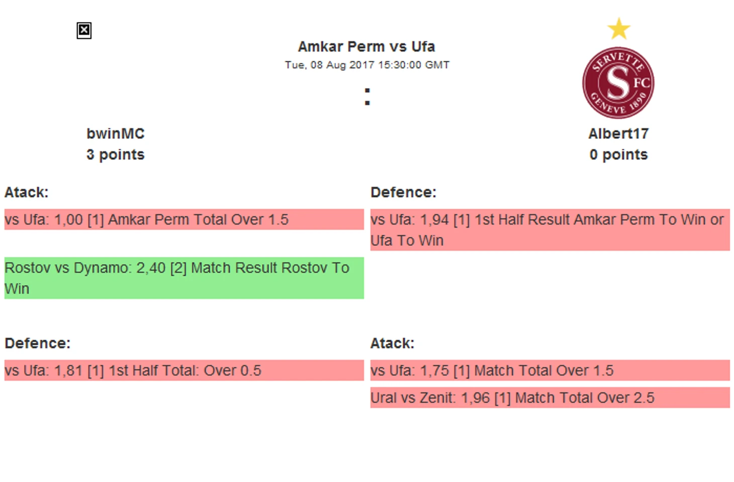The width and height of the screenshot is (734, 482).
Task: Click bwinMC's 3 points label
Action: point(115,155)
